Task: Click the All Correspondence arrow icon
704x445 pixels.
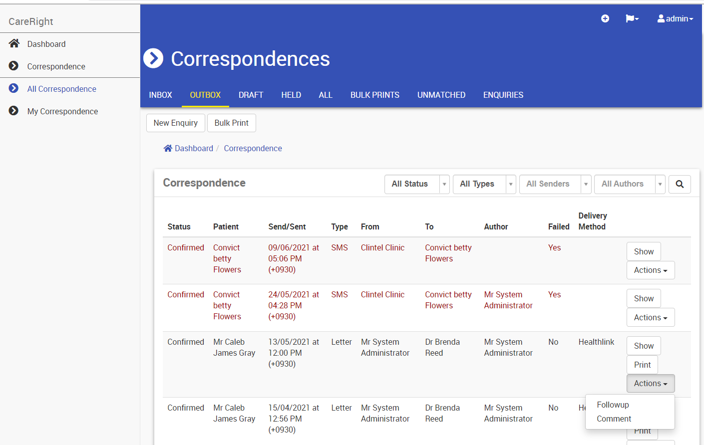Action: pyautogui.click(x=13, y=88)
